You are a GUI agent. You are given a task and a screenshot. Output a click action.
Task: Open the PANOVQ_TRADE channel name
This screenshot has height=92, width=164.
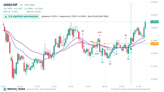(x=16, y=89)
